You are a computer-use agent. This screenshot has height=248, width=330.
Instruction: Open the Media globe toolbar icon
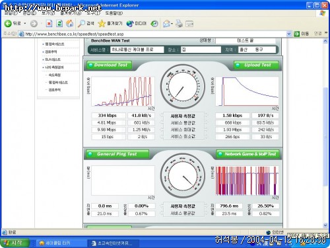pyautogui.click(x=136, y=23)
